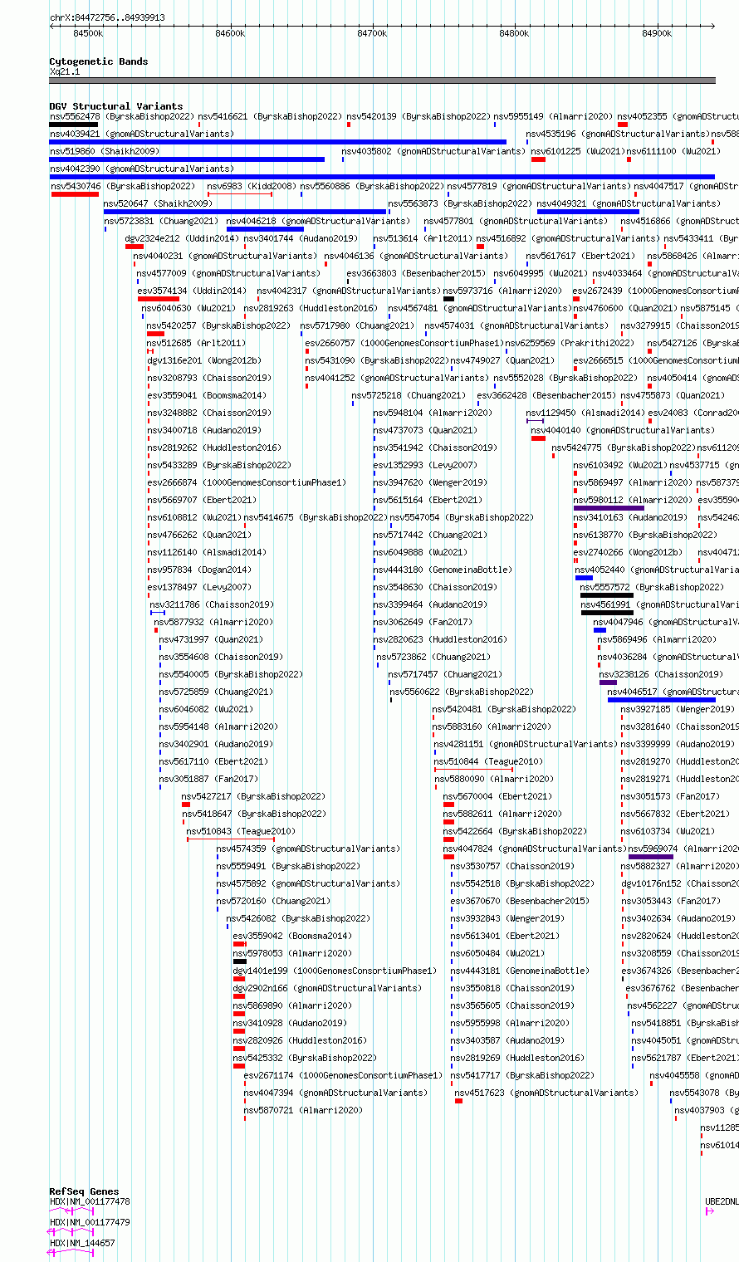Open the HDX|NM_001177478 gene label
739x1262 pixels.
point(90,1201)
